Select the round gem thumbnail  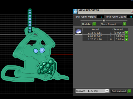point(78,31)
